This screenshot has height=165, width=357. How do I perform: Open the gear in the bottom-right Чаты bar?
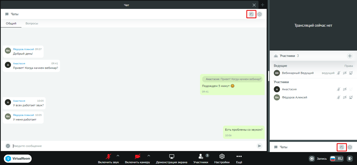pyautogui.click(x=350, y=147)
